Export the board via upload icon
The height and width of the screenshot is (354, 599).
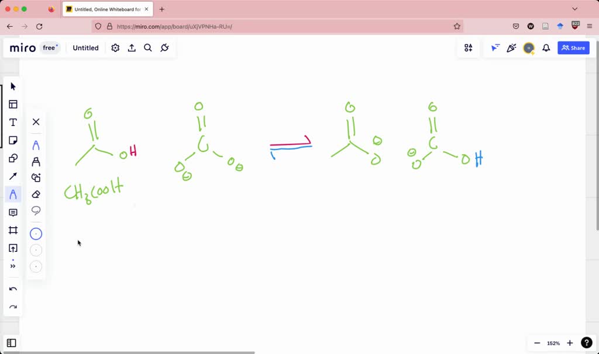tap(132, 48)
